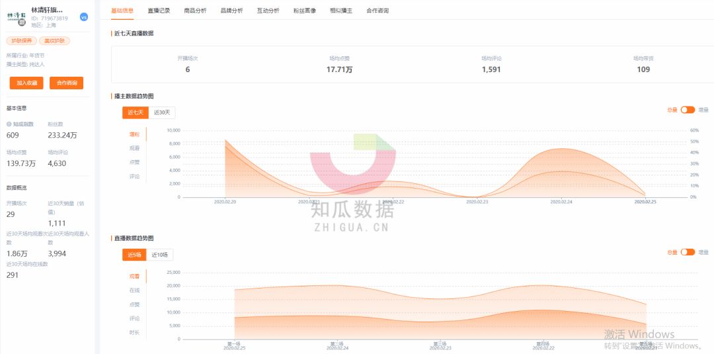The width and height of the screenshot is (714, 354).
Task: Click the blue VS compare icon
Action: pos(83,17)
